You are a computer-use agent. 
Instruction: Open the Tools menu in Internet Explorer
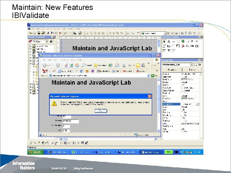point(73,60)
